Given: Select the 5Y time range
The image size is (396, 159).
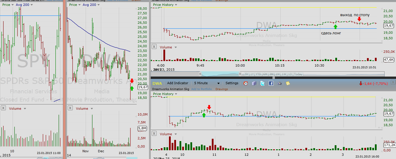Looking at the screenshot, I should (247, 74).
